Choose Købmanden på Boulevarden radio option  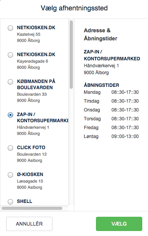coord(10,82)
